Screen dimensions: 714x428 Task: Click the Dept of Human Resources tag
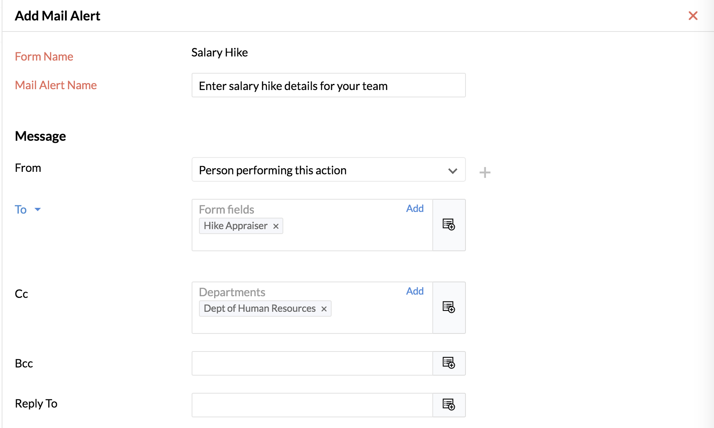click(x=260, y=309)
